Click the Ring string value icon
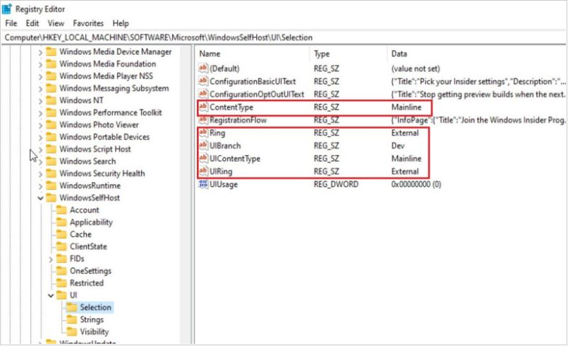 203,133
